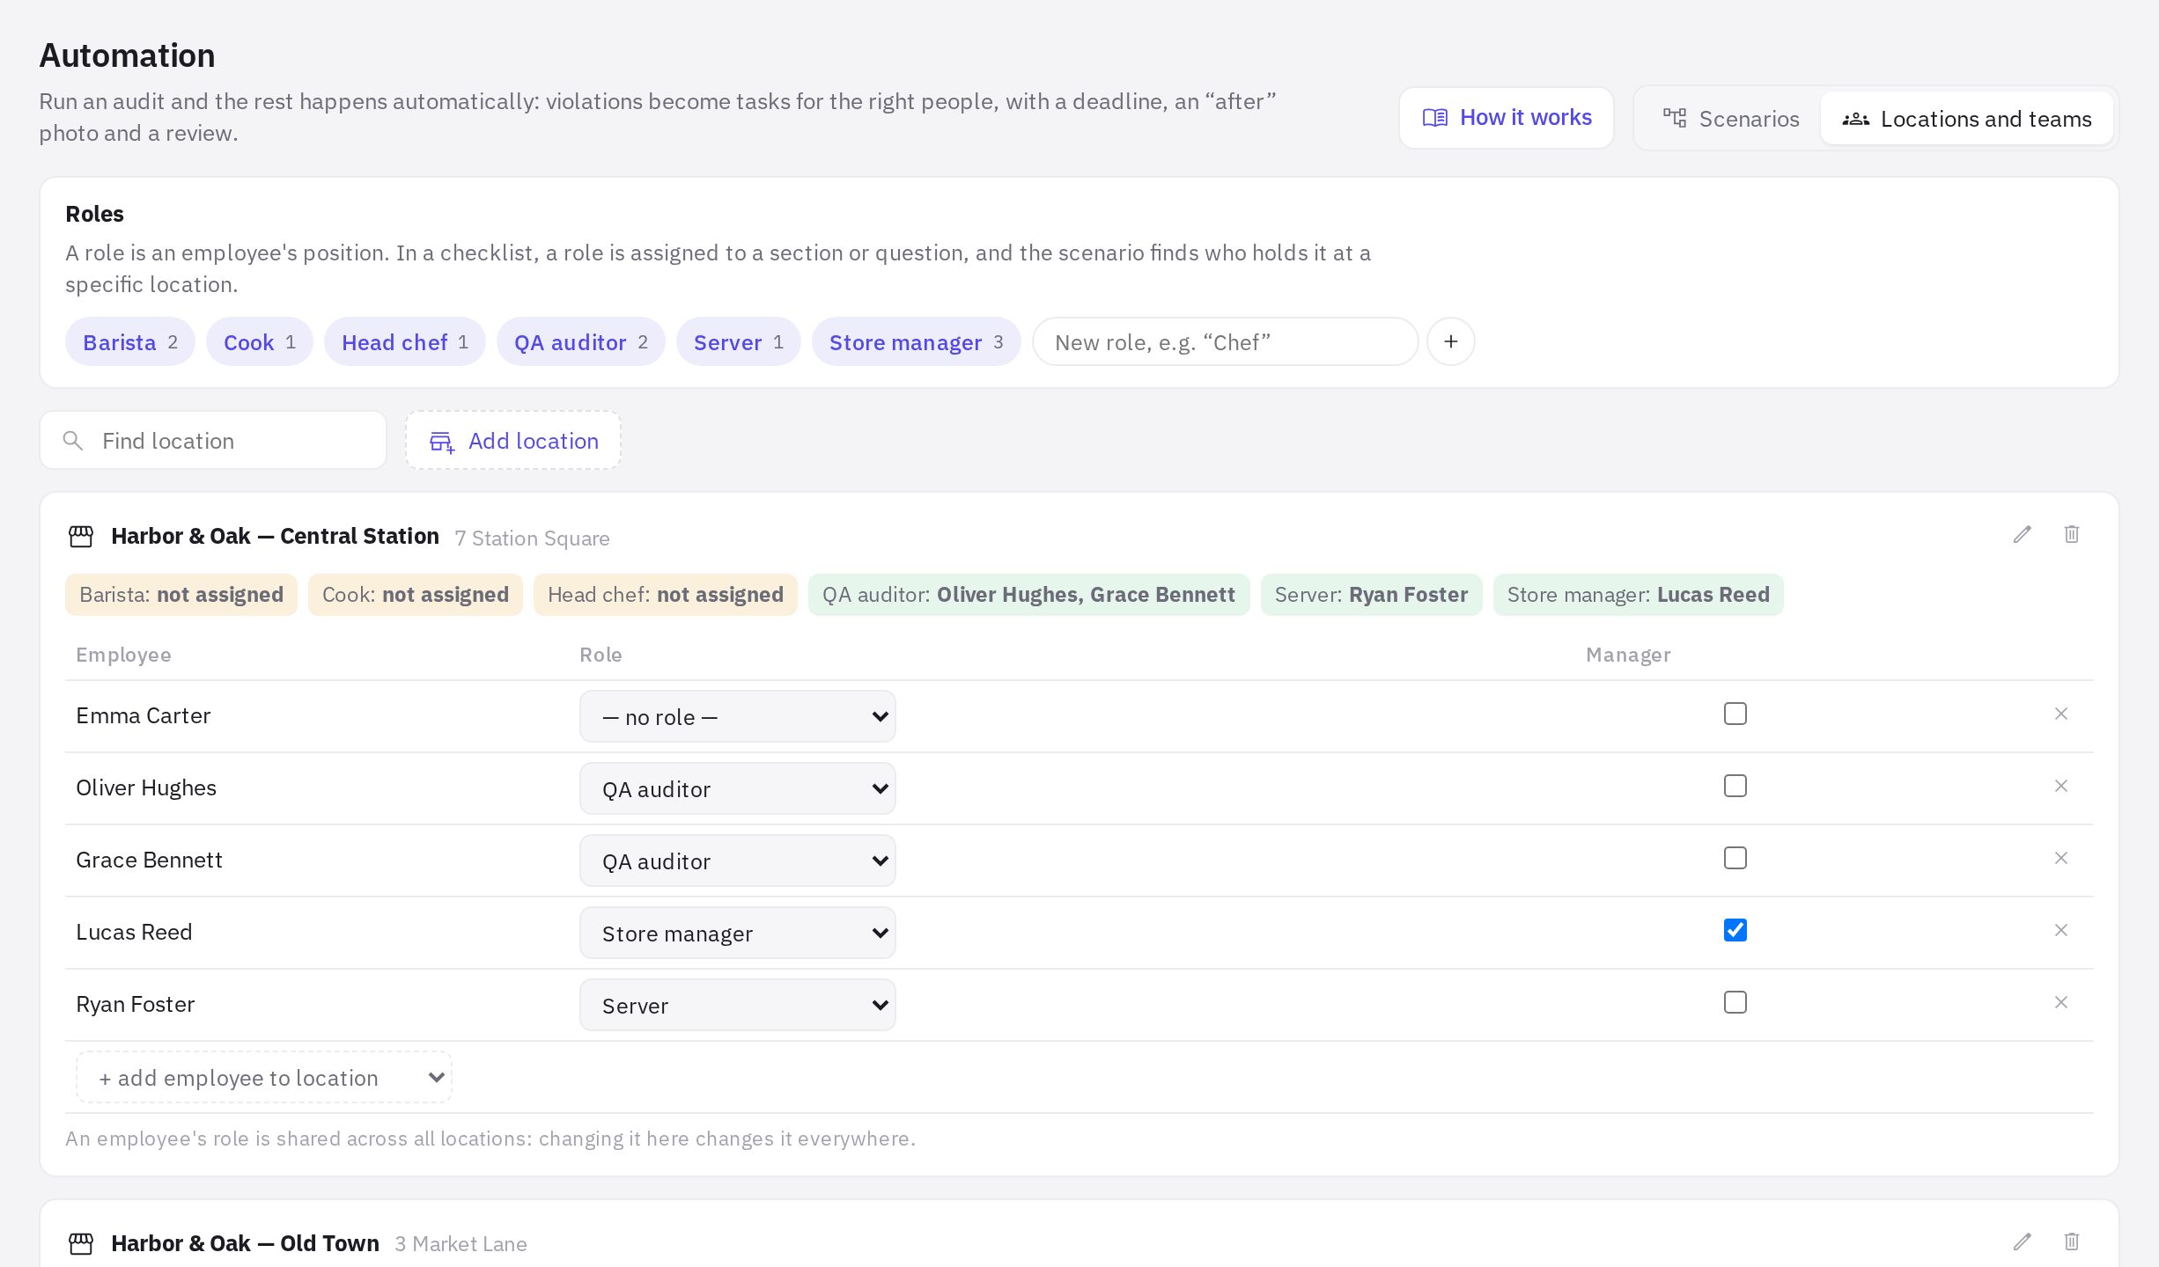Remove Ryan Foster from location

[x=2060, y=1002]
